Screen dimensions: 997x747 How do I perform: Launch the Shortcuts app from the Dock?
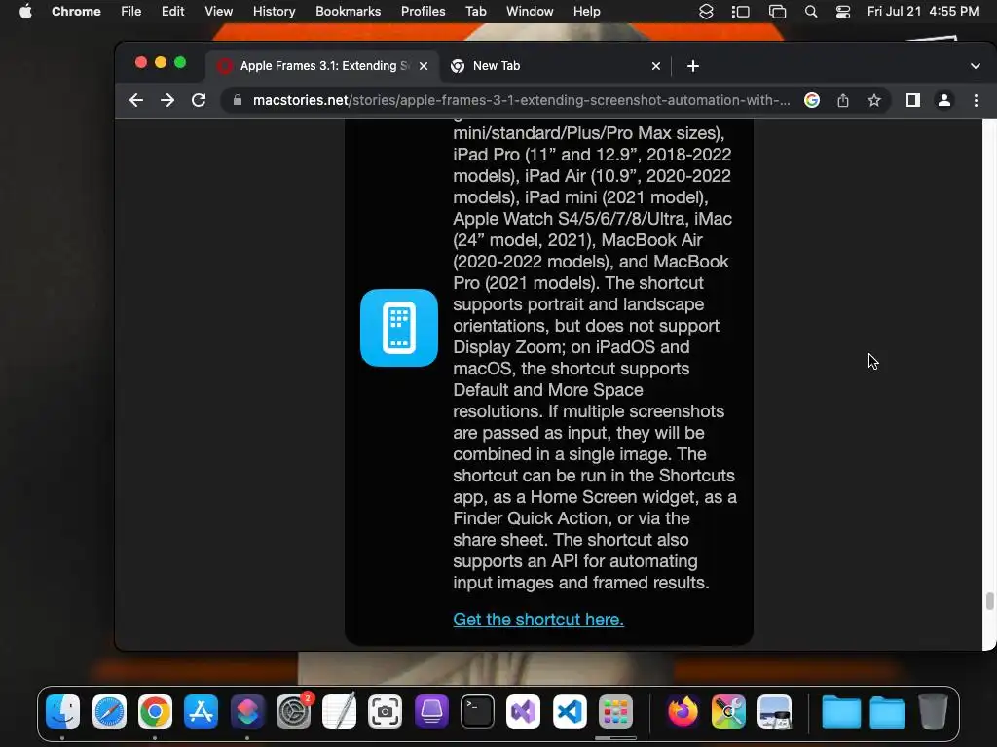(x=247, y=711)
